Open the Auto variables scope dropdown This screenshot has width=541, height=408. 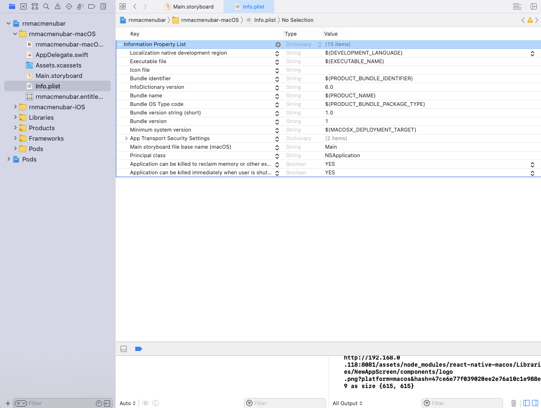(128, 403)
